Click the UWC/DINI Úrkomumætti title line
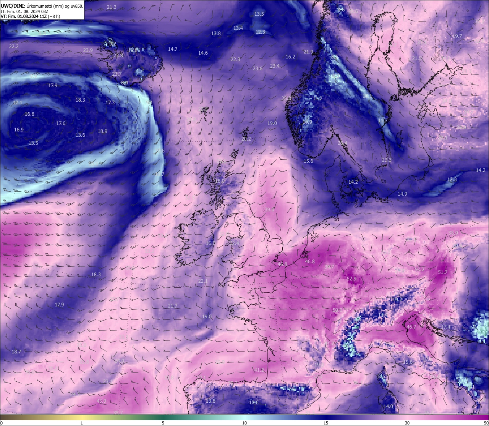This screenshot has width=489, height=426. (x=42, y=6)
